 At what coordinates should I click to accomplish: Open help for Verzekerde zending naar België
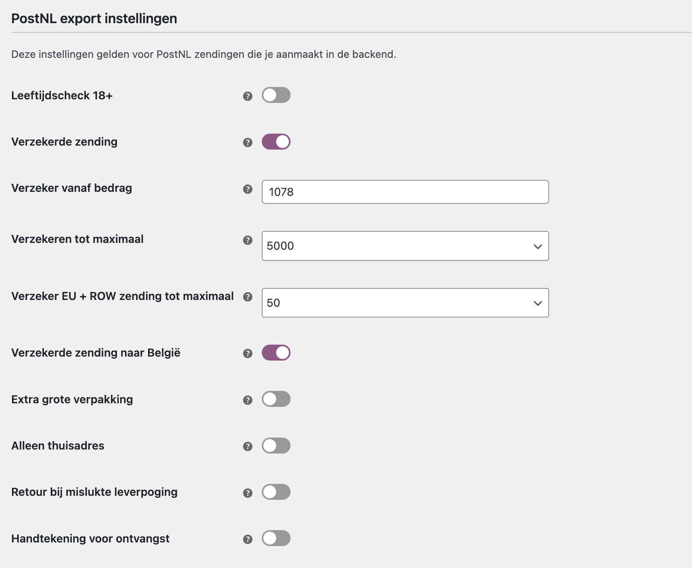[248, 353]
